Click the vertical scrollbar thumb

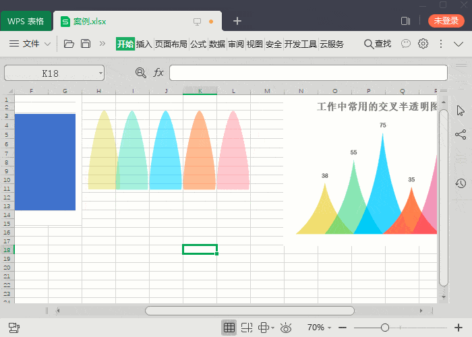[x=444, y=197]
